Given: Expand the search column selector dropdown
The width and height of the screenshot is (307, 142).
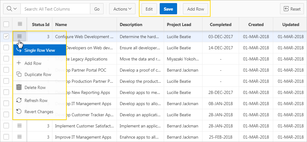Looking at the screenshot, I should click(12, 9).
